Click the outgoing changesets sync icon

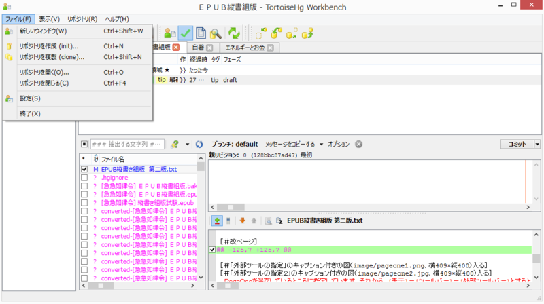click(x=292, y=33)
